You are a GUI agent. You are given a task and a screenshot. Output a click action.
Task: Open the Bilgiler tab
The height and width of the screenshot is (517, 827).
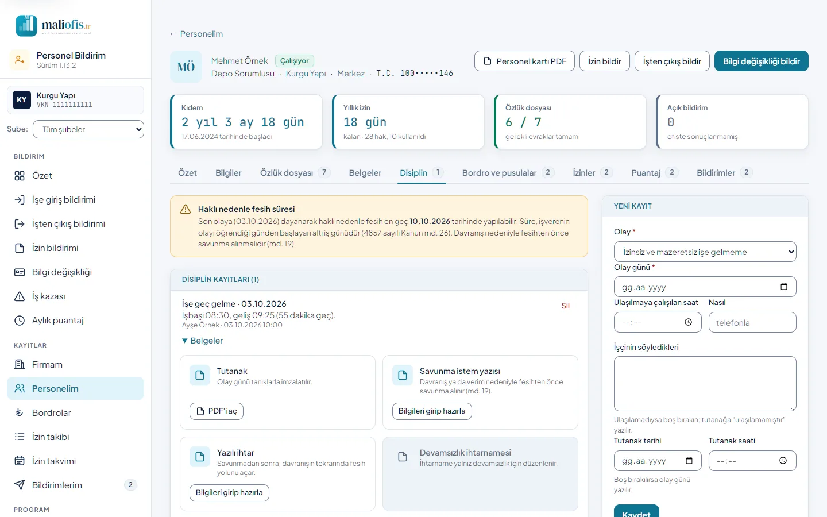pyautogui.click(x=228, y=173)
